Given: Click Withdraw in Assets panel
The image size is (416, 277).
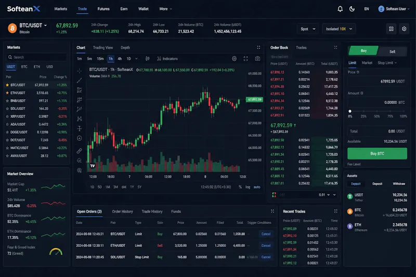Looking at the screenshot, I should (x=398, y=183).
